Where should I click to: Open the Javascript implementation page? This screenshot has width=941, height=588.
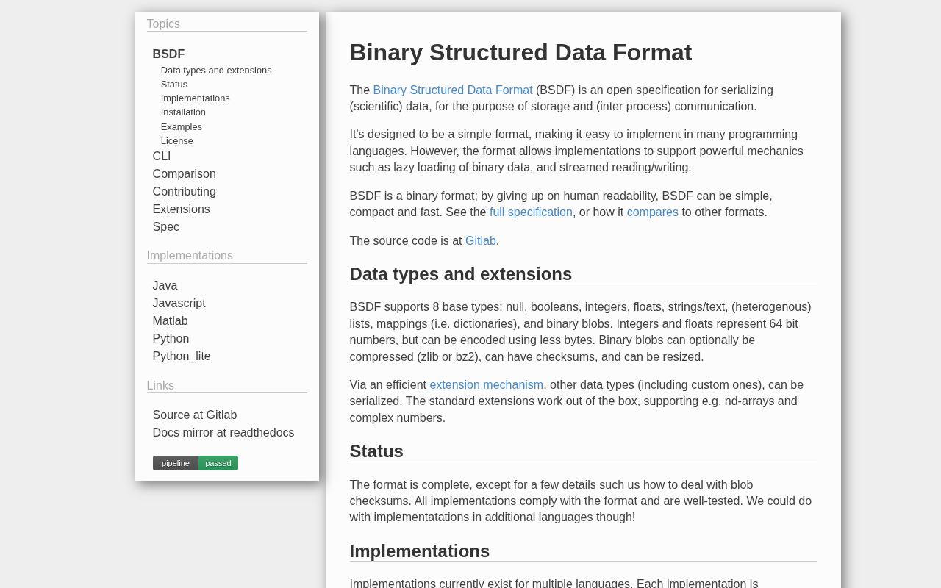pos(179,304)
